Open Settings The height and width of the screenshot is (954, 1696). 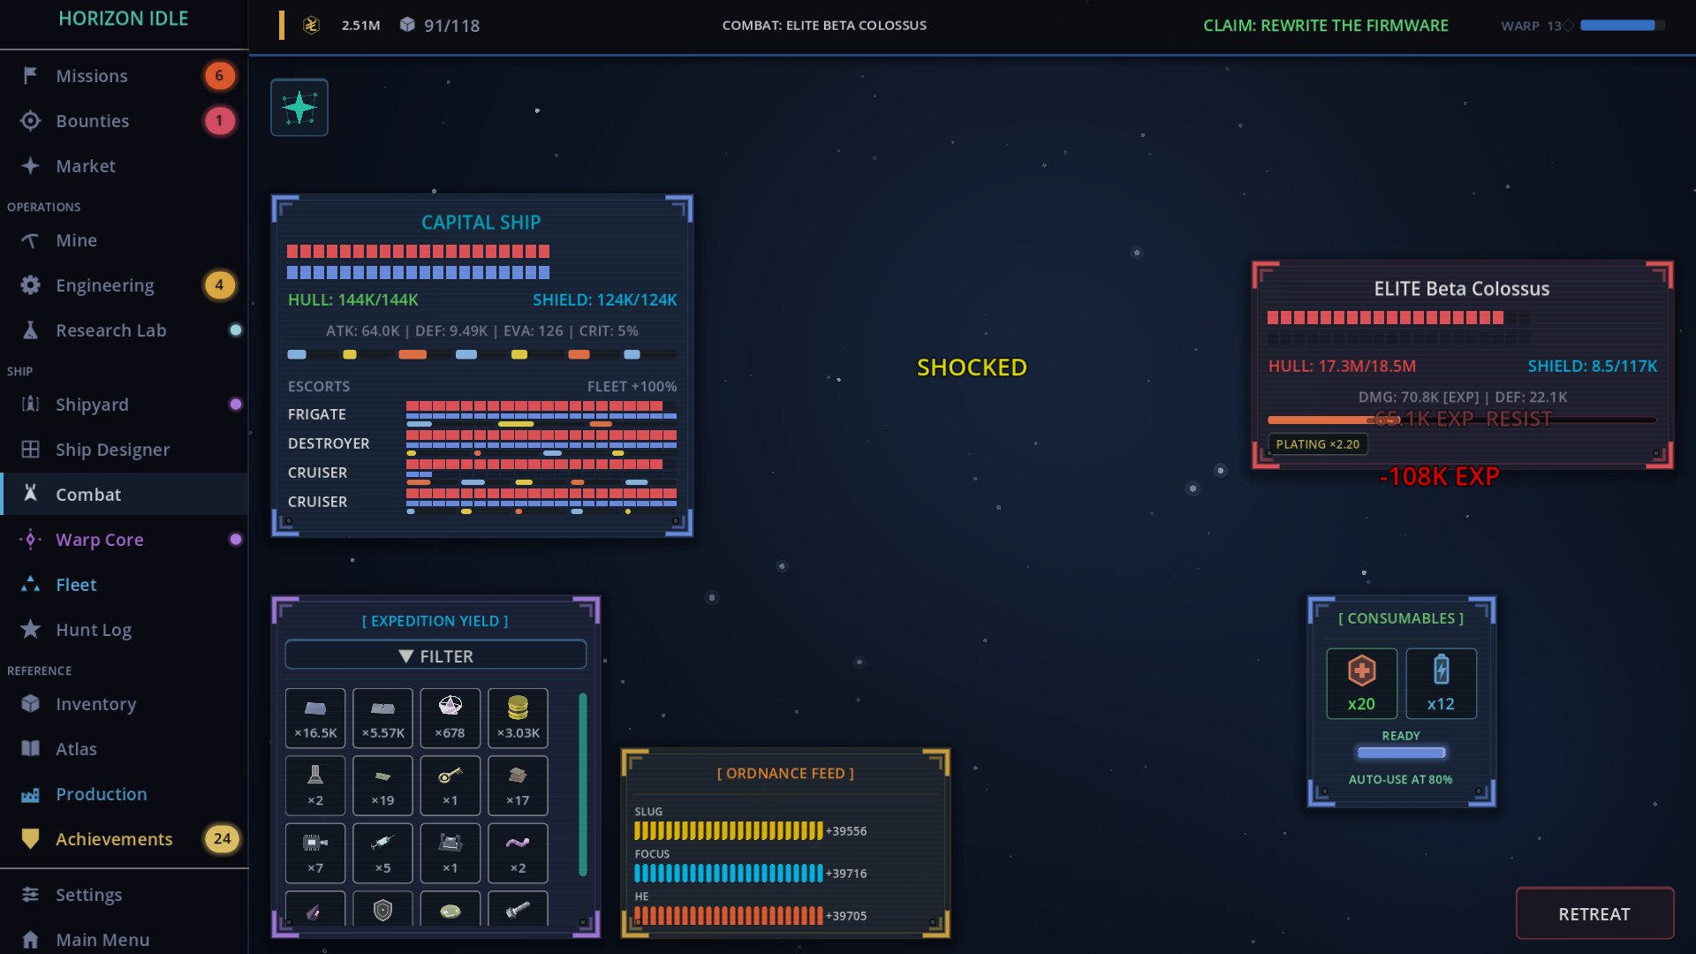[x=124, y=895]
